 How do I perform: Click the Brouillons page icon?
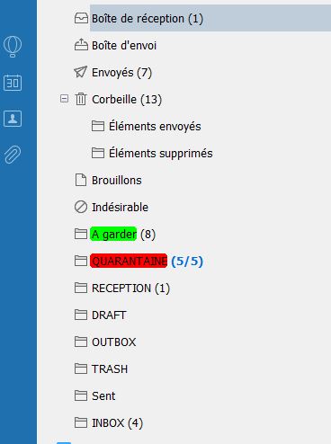(x=81, y=180)
